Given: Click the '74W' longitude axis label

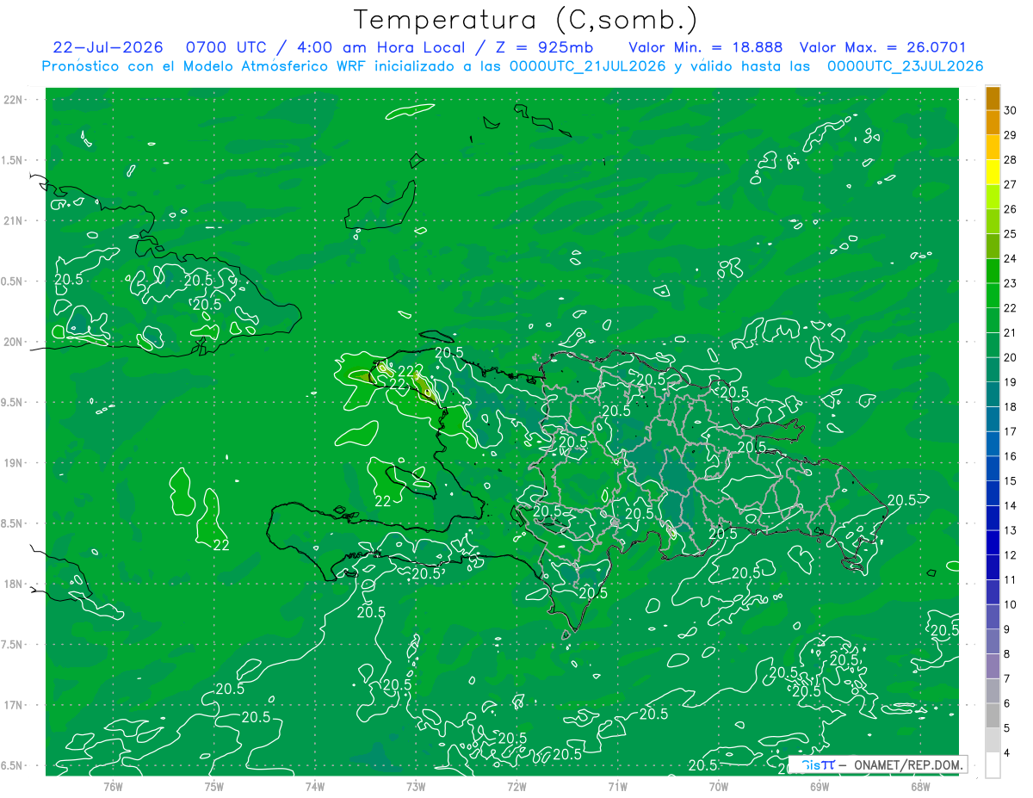Looking at the screenshot, I should [x=314, y=786].
